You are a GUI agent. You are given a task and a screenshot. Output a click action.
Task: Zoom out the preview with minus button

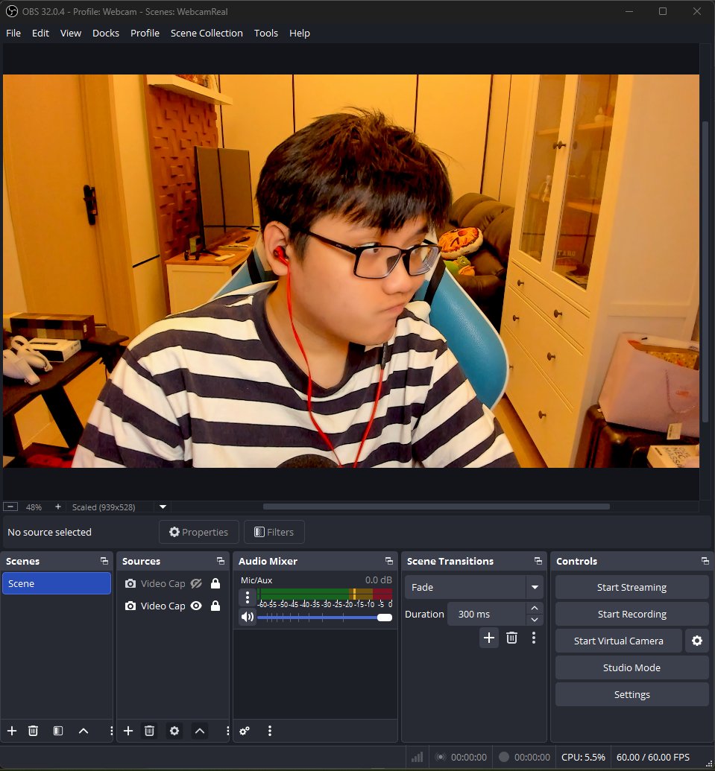(x=10, y=507)
